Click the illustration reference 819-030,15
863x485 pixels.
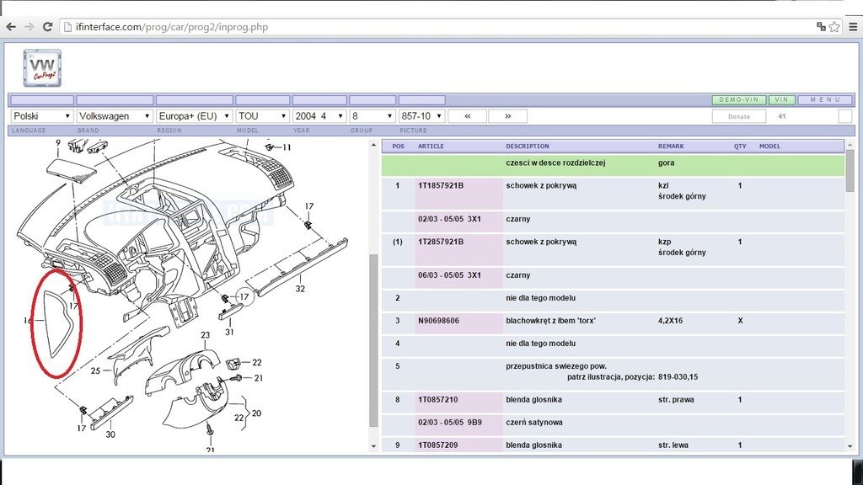point(678,377)
